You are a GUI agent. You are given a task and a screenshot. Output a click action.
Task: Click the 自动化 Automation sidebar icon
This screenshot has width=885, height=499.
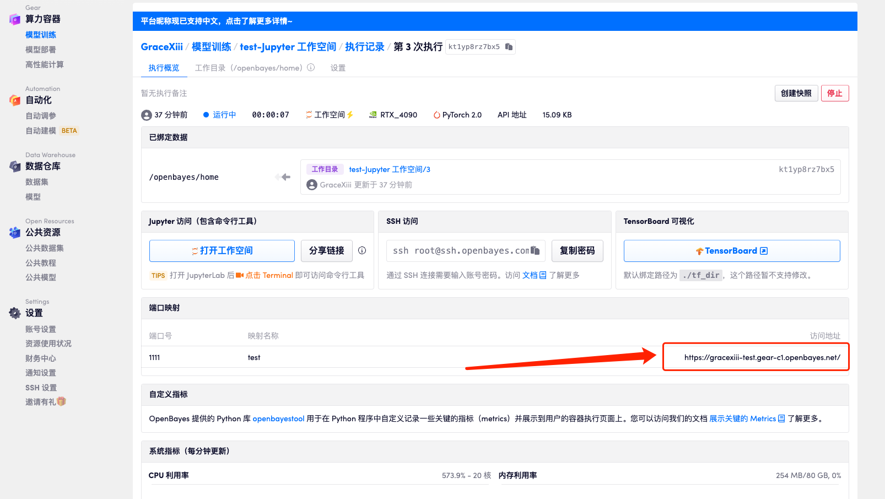15,100
